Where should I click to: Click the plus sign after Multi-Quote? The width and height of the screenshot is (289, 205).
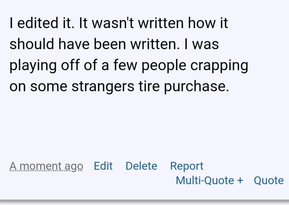[x=240, y=181]
